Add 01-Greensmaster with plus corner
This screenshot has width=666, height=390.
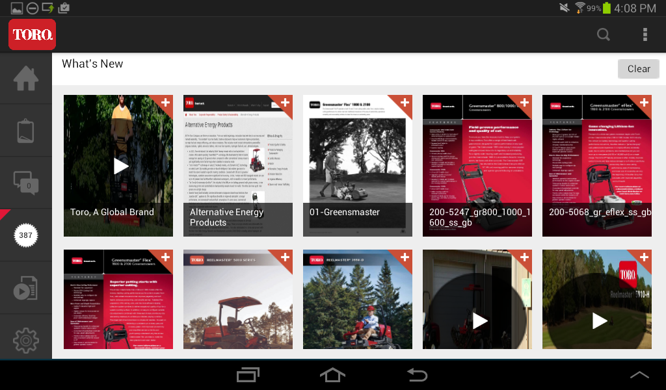[x=405, y=102]
